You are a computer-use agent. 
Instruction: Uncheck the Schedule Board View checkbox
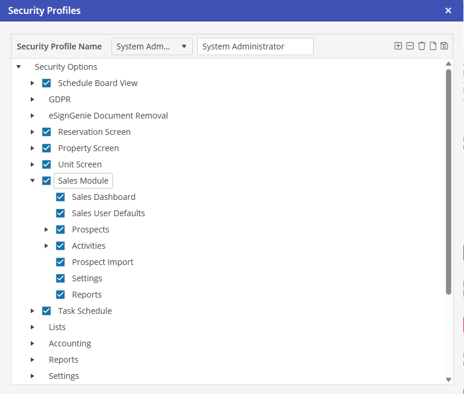[x=46, y=83]
